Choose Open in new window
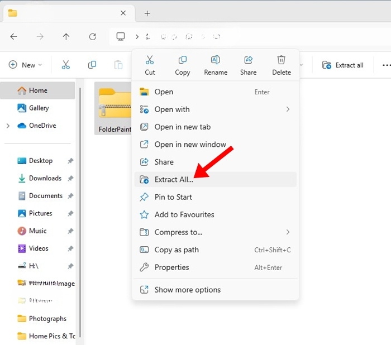Image resolution: width=391 pixels, height=345 pixels. (216, 145)
